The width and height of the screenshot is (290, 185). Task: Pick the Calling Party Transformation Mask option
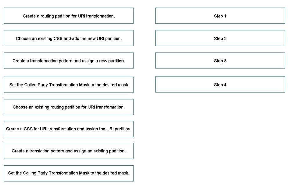(69, 173)
